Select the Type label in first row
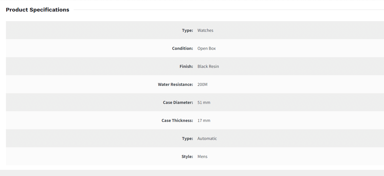This screenshot has width=384, height=176. tap(187, 30)
